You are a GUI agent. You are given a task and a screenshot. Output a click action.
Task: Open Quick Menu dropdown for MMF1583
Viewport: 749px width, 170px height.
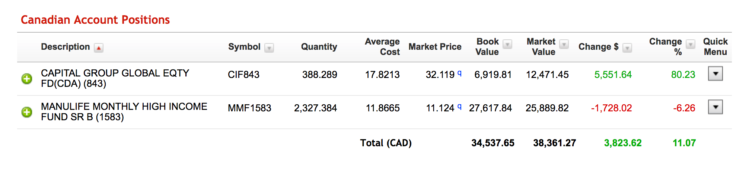click(715, 107)
